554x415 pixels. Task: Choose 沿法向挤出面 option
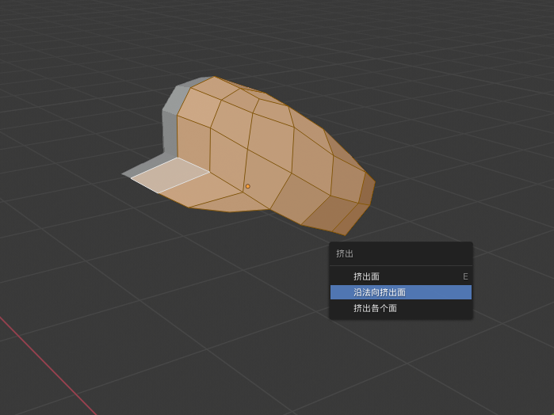click(401, 292)
